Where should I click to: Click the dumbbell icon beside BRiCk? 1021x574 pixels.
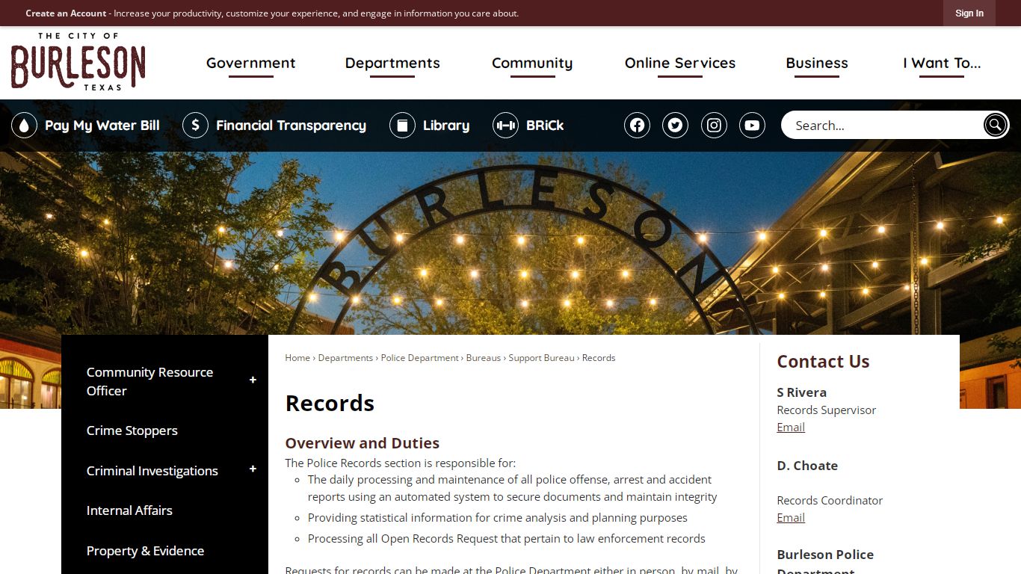coord(505,126)
